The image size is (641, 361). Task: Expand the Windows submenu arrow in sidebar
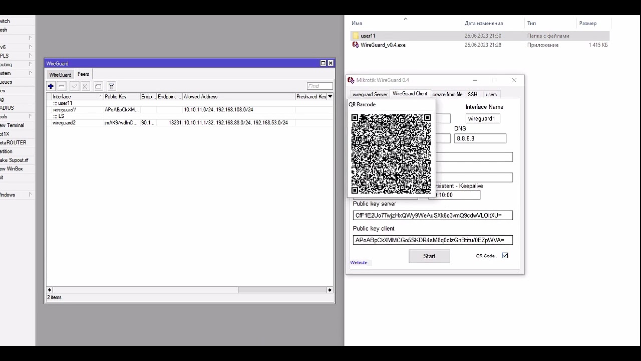point(30,195)
